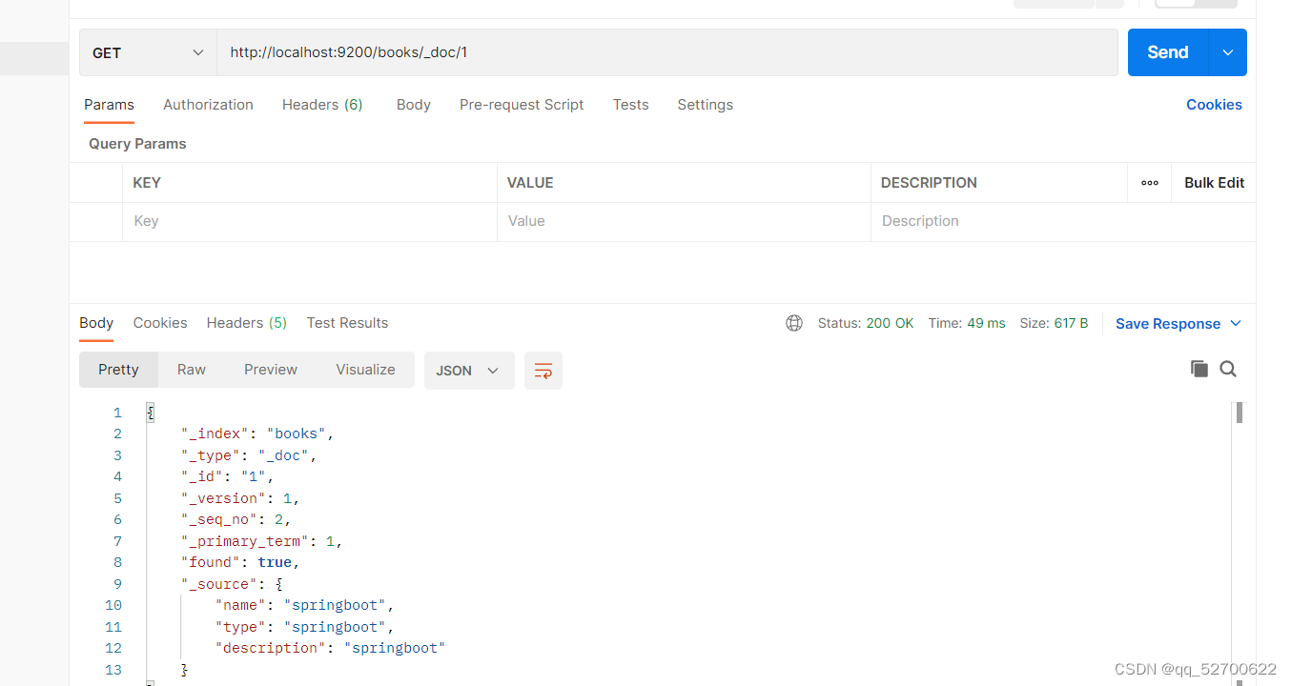Click the "_type": "_doc" line
Viewport: 1291px width, 686px height.
point(249,455)
